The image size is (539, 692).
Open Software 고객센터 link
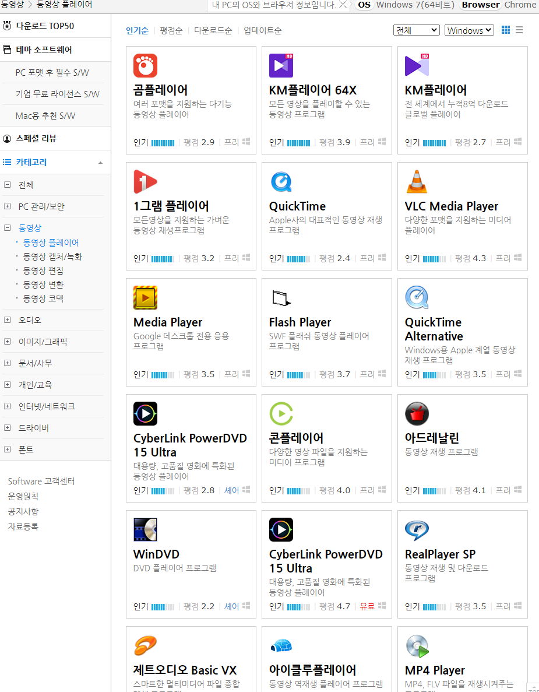[41, 481]
